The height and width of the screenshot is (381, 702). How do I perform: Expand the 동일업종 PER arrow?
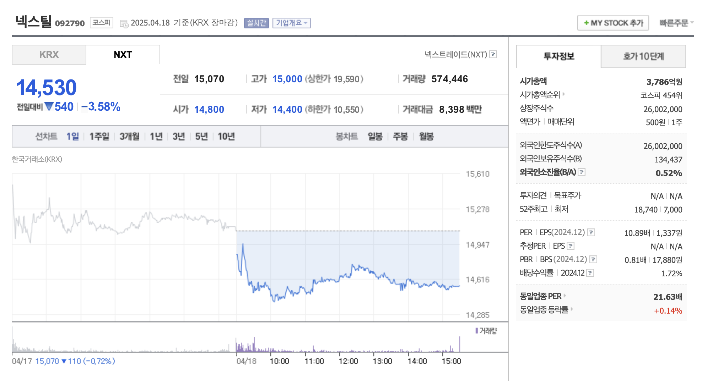tap(564, 296)
